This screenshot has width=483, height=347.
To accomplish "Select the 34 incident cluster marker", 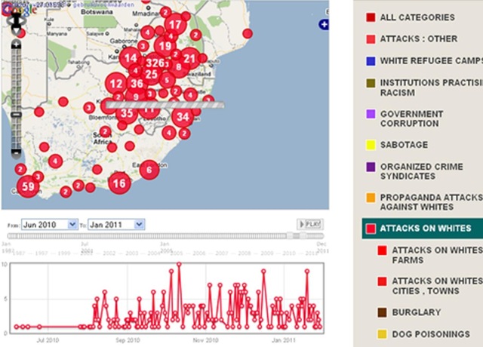I will tap(183, 117).
